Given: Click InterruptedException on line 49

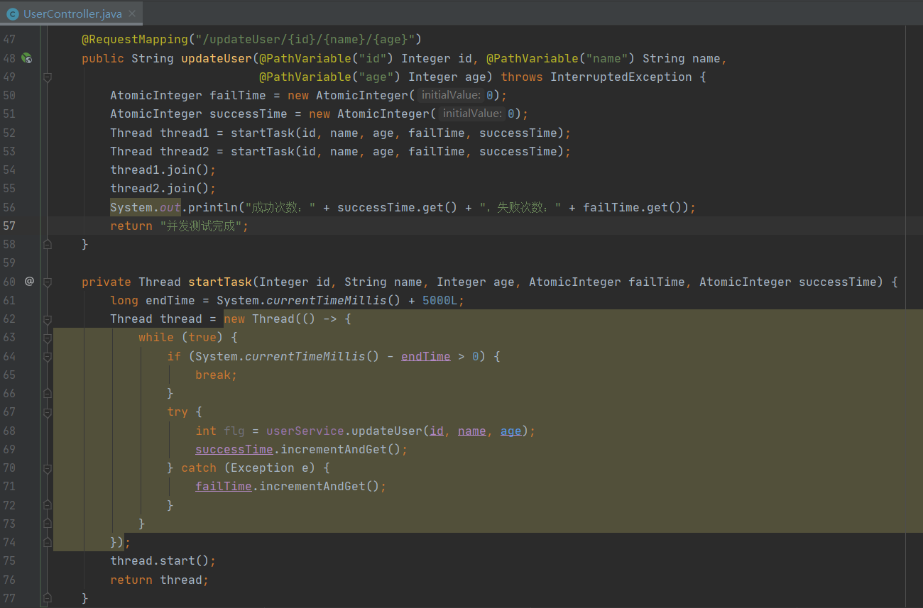Looking at the screenshot, I should pyautogui.click(x=621, y=77).
